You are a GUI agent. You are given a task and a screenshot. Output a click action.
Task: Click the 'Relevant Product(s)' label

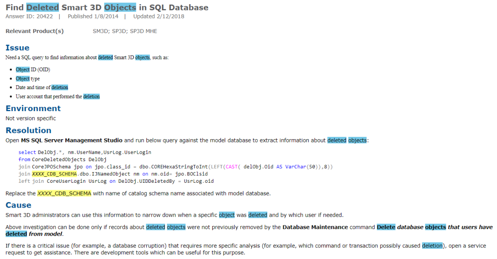[x=35, y=31]
